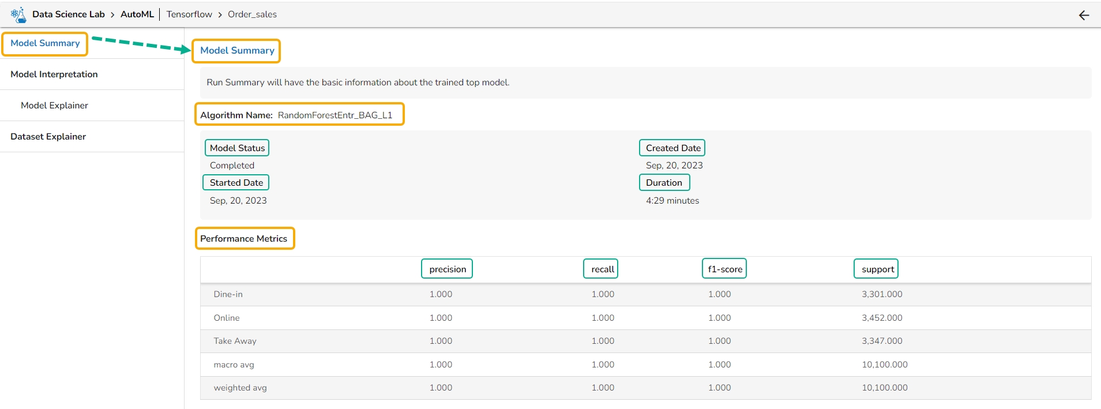The image size is (1101, 409).
Task: Click the f1-score column header
Action: click(x=725, y=269)
